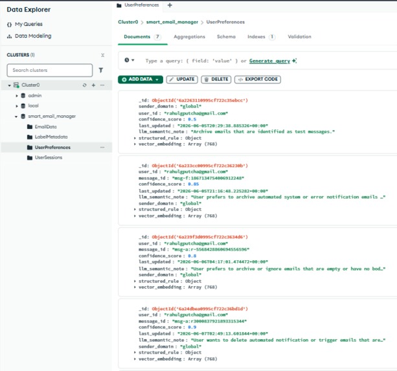Click the EmailData collection folder icon

(30, 126)
